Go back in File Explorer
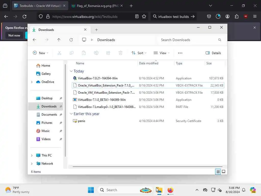The image size is (261, 196). [x=34, y=40]
